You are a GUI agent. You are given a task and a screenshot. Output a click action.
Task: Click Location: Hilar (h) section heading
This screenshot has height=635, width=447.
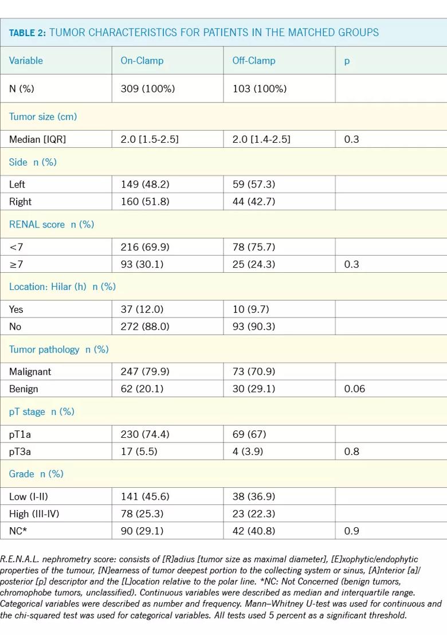[62, 287]
